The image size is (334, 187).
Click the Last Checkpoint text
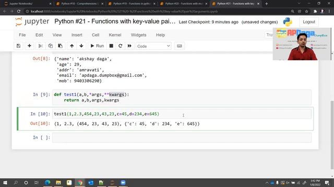tap(209, 22)
